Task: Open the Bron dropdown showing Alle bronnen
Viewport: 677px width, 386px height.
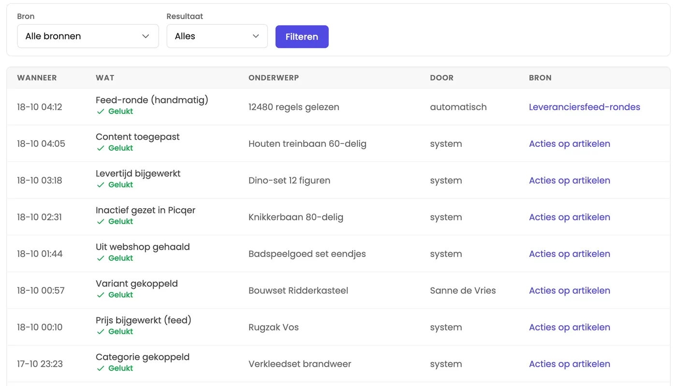Action: pos(88,36)
